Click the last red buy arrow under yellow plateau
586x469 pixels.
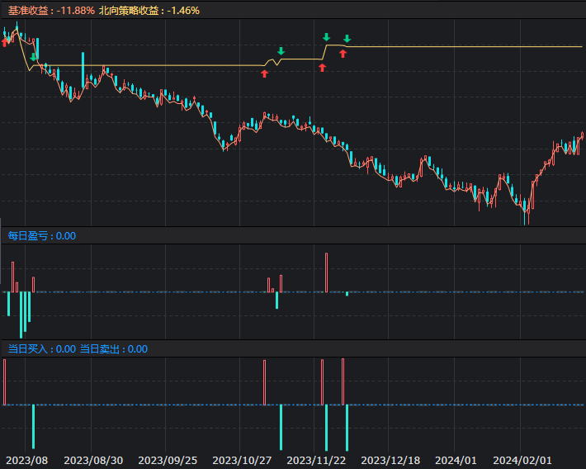tap(343, 54)
